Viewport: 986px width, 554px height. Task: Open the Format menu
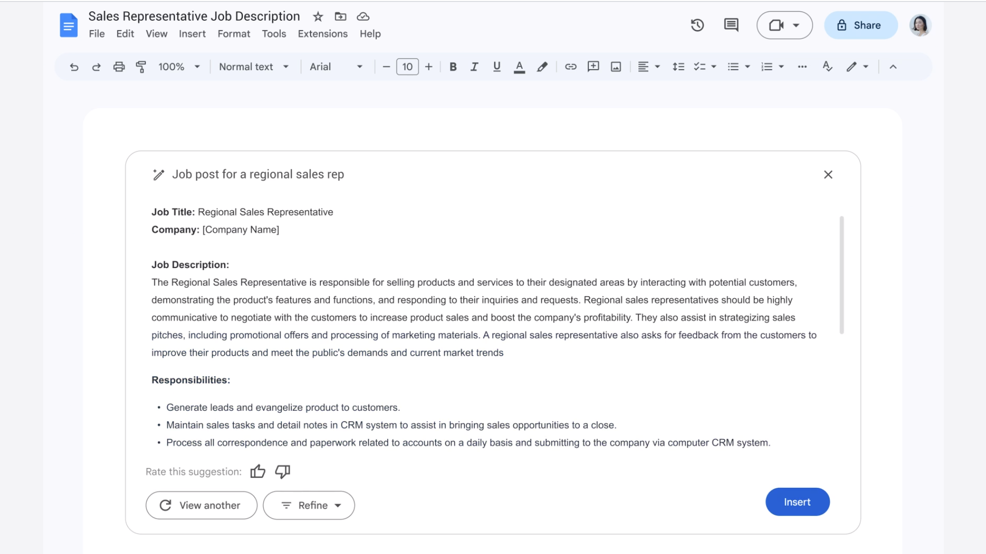click(x=233, y=33)
